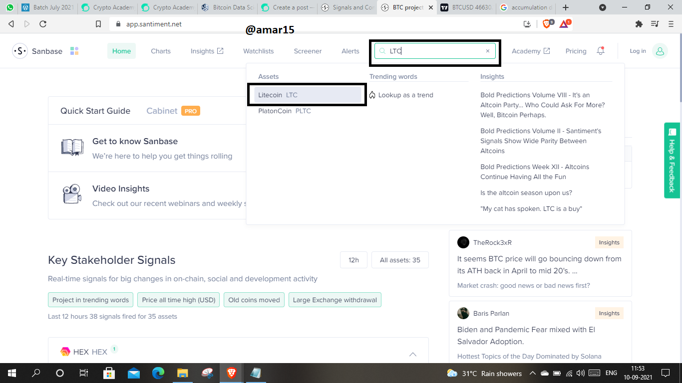This screenshot has height=383, width=682.
Task: Open the Screener nav item
Action: 308,51
